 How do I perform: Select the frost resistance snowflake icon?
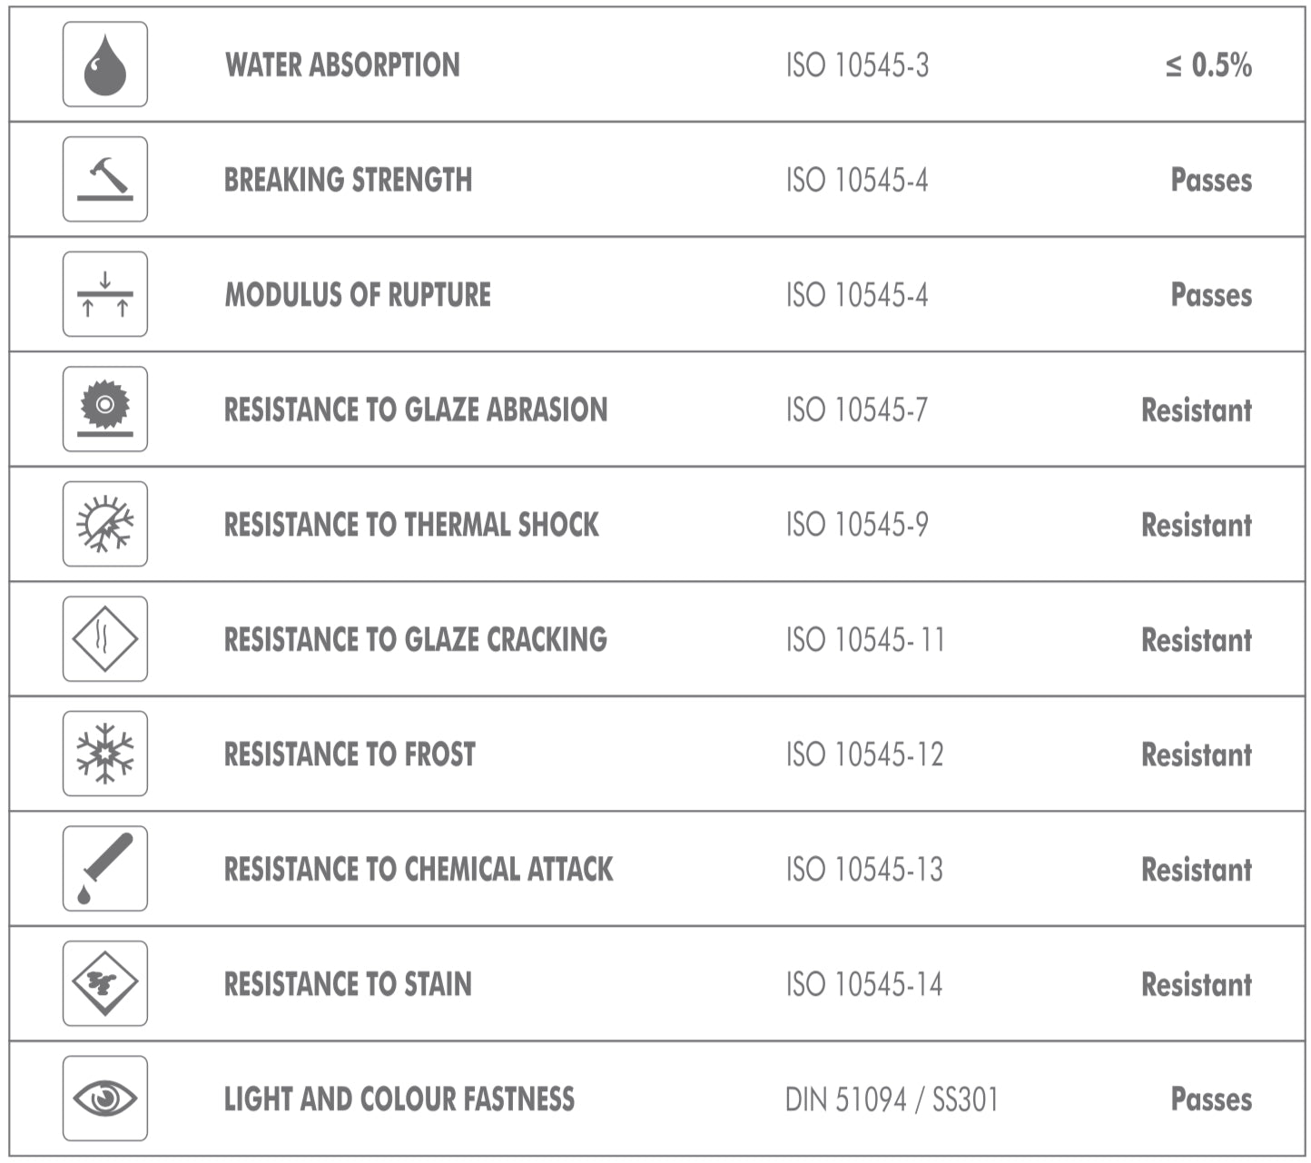click(104, 754)
